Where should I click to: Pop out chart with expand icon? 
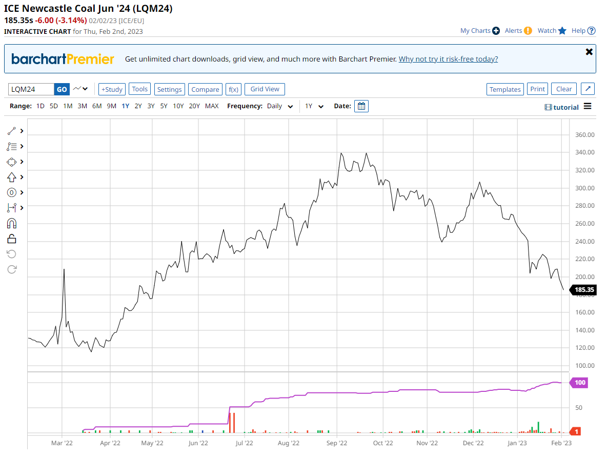pos(588,89)
